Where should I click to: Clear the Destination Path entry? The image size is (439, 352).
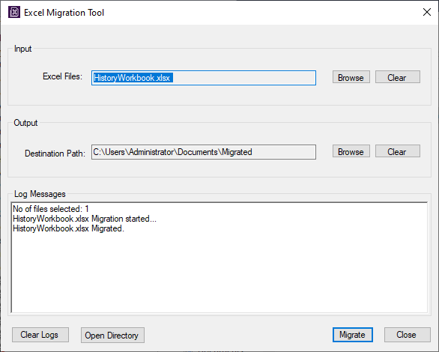398,151
